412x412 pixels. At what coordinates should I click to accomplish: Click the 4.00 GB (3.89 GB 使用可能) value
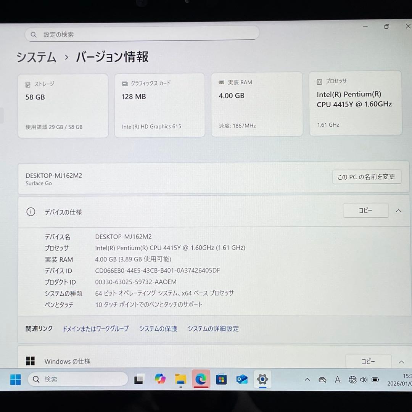click(133, 259)
